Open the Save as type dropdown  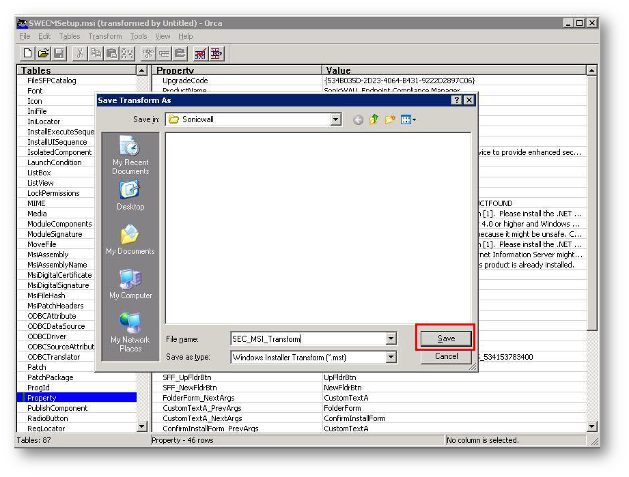pos(391,357)
